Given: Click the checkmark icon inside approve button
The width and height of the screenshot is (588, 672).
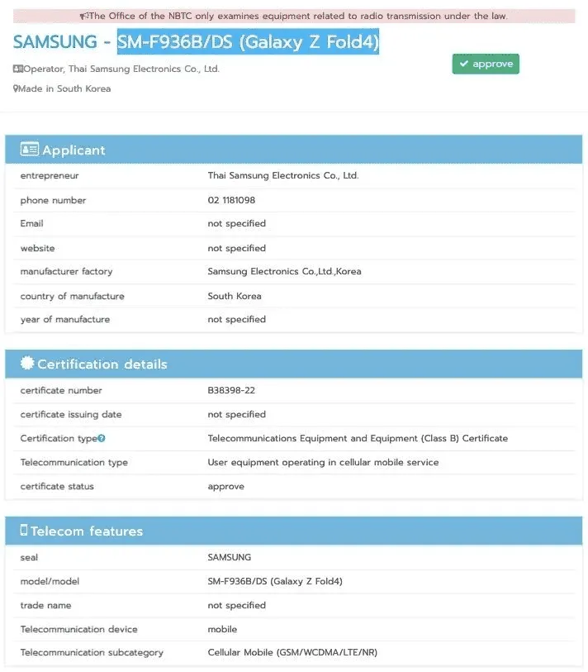Looking at the screenshot, I should coord(463,64).
